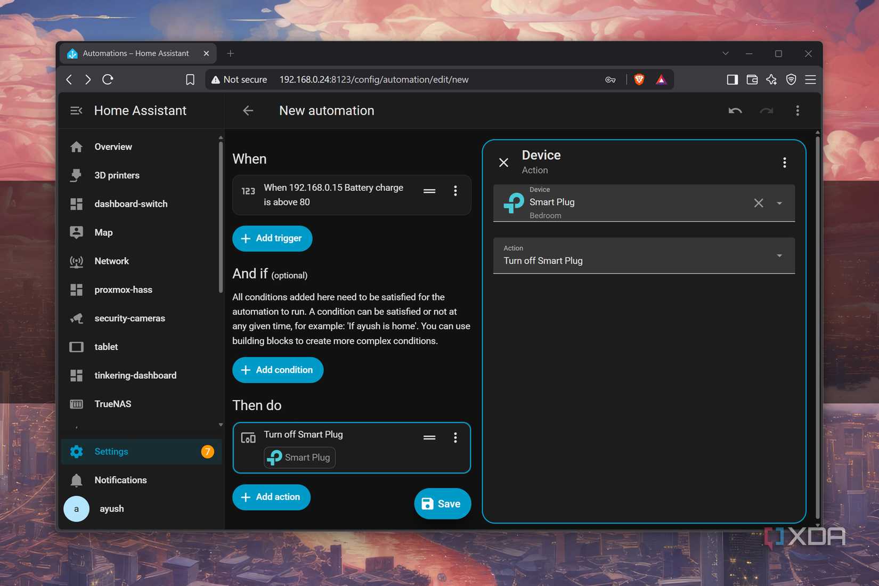Open the browser main hamburger menu
This screenshot has width=879, height=586.
pos(811,79)
